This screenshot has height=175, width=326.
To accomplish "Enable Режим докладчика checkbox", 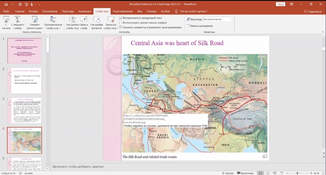I will click(x=188, y=26).
